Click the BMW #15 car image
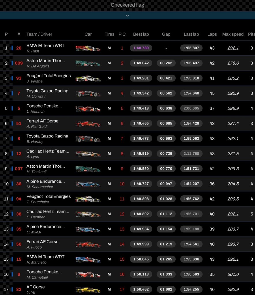 point(88,260)
